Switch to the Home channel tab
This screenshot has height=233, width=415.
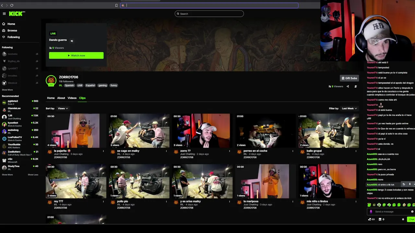point(51,98)
